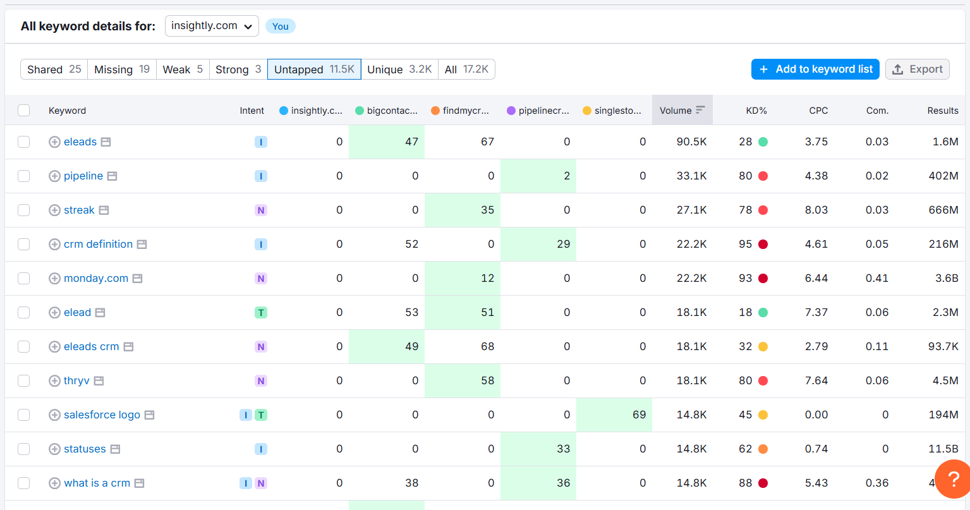The width and height of the screenshot is (970, 510).
Task: Open the crm definition keyword link
Action: point(99,245)
